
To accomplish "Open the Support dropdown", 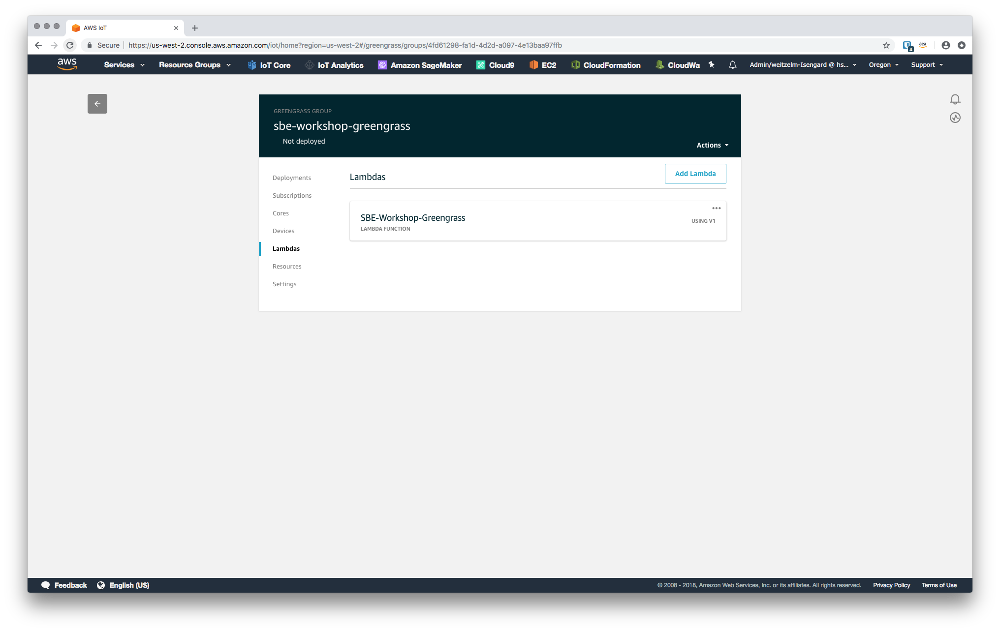I will pyautogui.click(x=927, y=65).
